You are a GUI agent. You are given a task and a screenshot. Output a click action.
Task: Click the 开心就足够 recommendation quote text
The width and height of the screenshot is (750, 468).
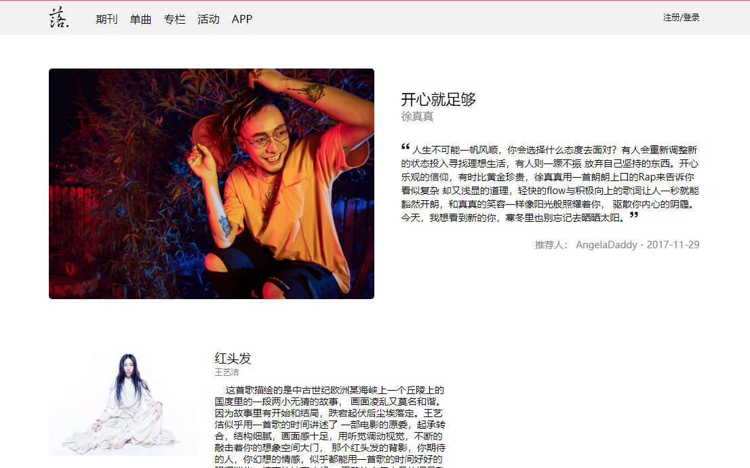[x=550, y=184]
